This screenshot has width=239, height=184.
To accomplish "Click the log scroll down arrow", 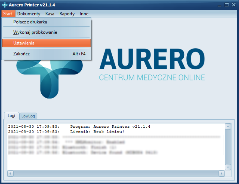I will point(228,167).
